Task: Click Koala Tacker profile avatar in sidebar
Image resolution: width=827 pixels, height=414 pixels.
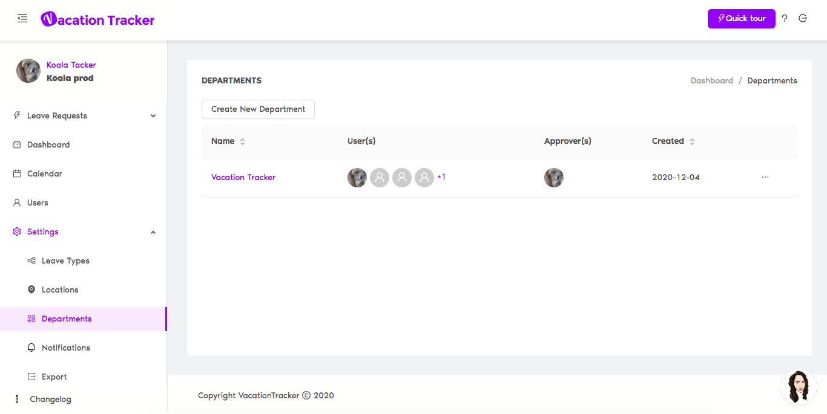Action: point(28,71)
